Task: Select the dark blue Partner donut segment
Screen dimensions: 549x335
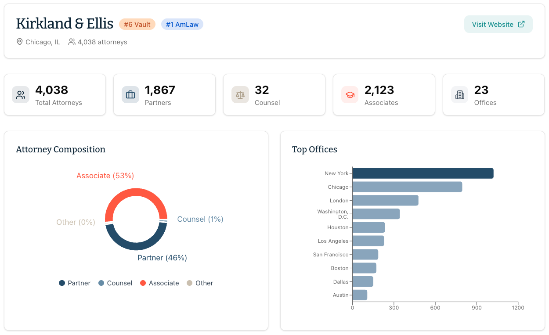Action: (x=136, y=247)
